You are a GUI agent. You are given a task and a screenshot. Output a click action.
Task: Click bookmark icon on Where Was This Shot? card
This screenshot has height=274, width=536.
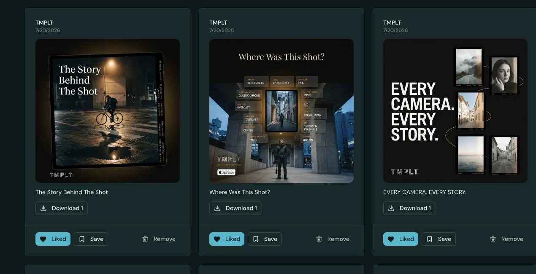coord(256,239)
